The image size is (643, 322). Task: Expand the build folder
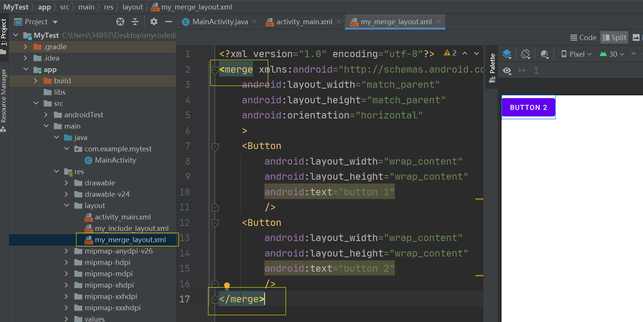(36, 81)
